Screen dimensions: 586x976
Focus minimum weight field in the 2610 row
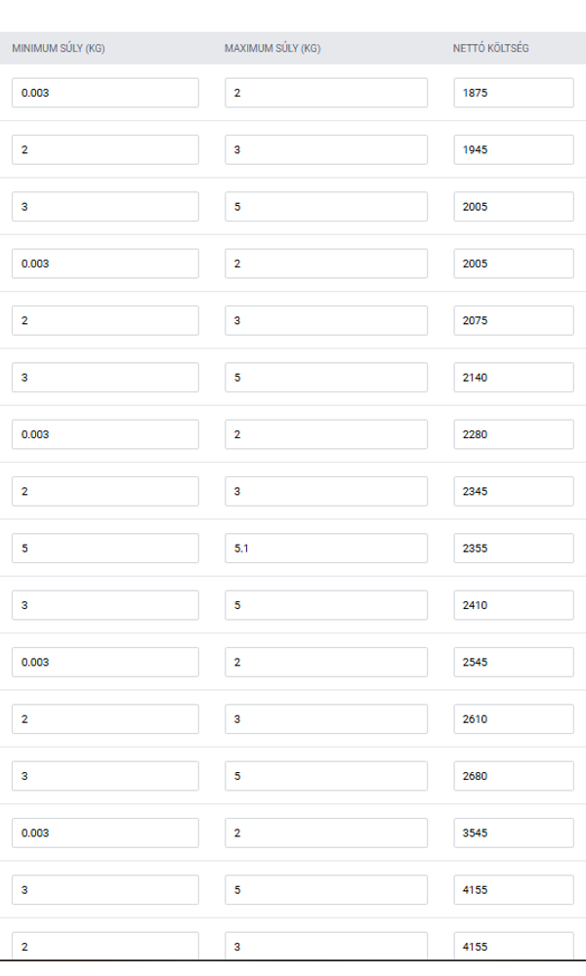(105, 719)
